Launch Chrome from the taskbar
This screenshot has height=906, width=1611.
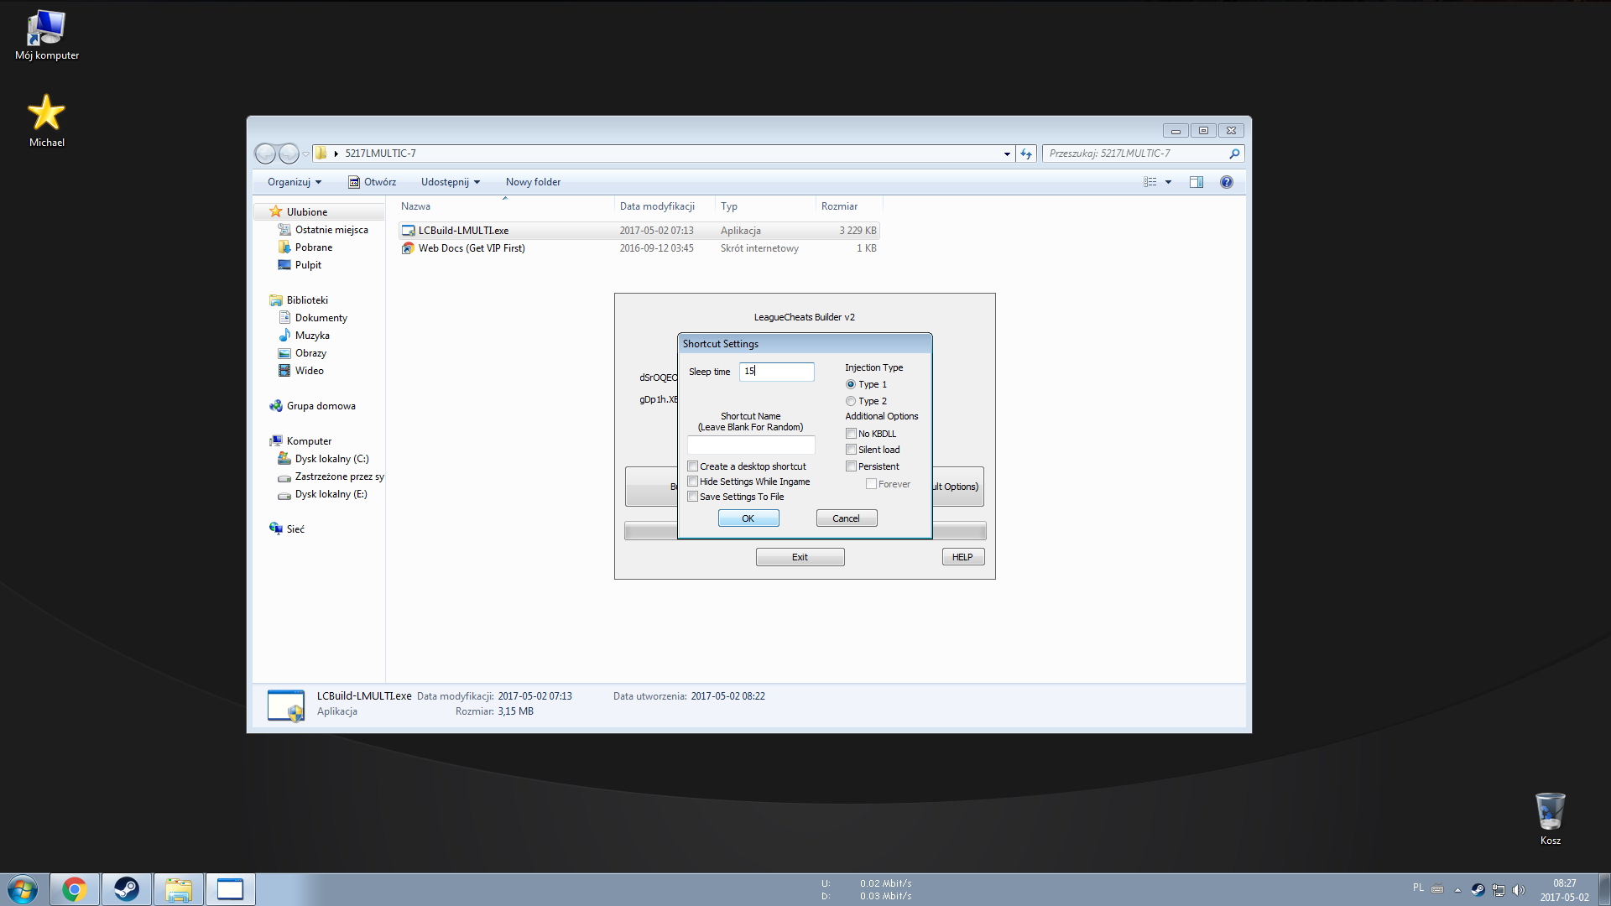click(x=75, y=889)
